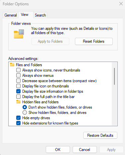Click the Folder views folder icon
The image size is (125, 155).
pos(19,34)
